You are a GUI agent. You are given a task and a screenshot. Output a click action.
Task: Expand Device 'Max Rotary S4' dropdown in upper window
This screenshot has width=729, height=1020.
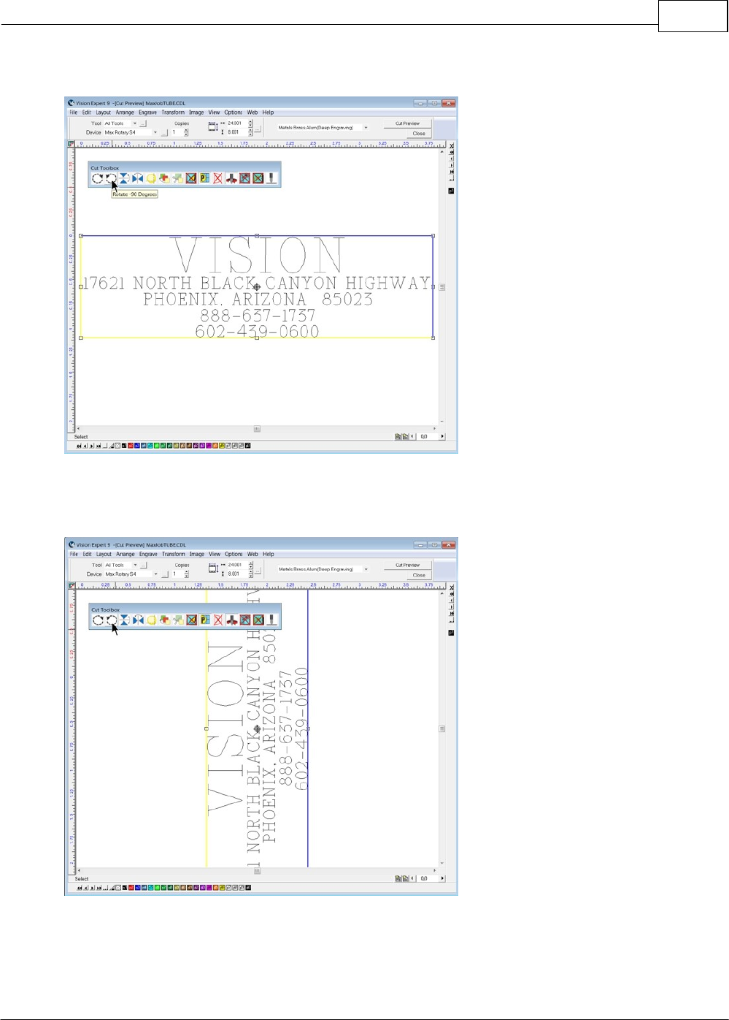(155, 132)
